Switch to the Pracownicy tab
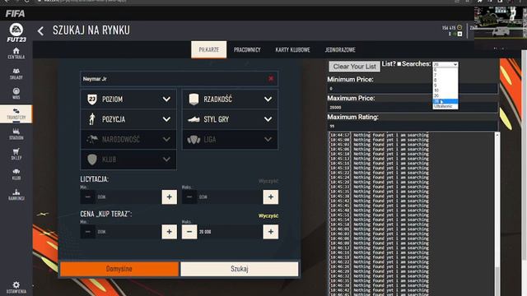Viewport: 527px width, 296px height. tap(247, 49)
